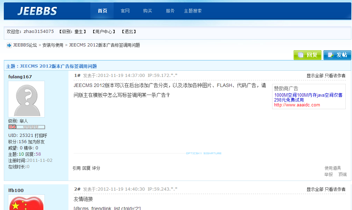Click 只看该作者 in post 2#
Screen dimensions: 352x210
[335, 190]
